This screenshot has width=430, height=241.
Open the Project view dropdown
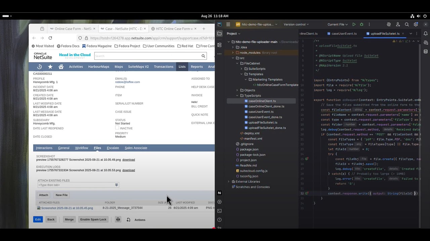233,33
